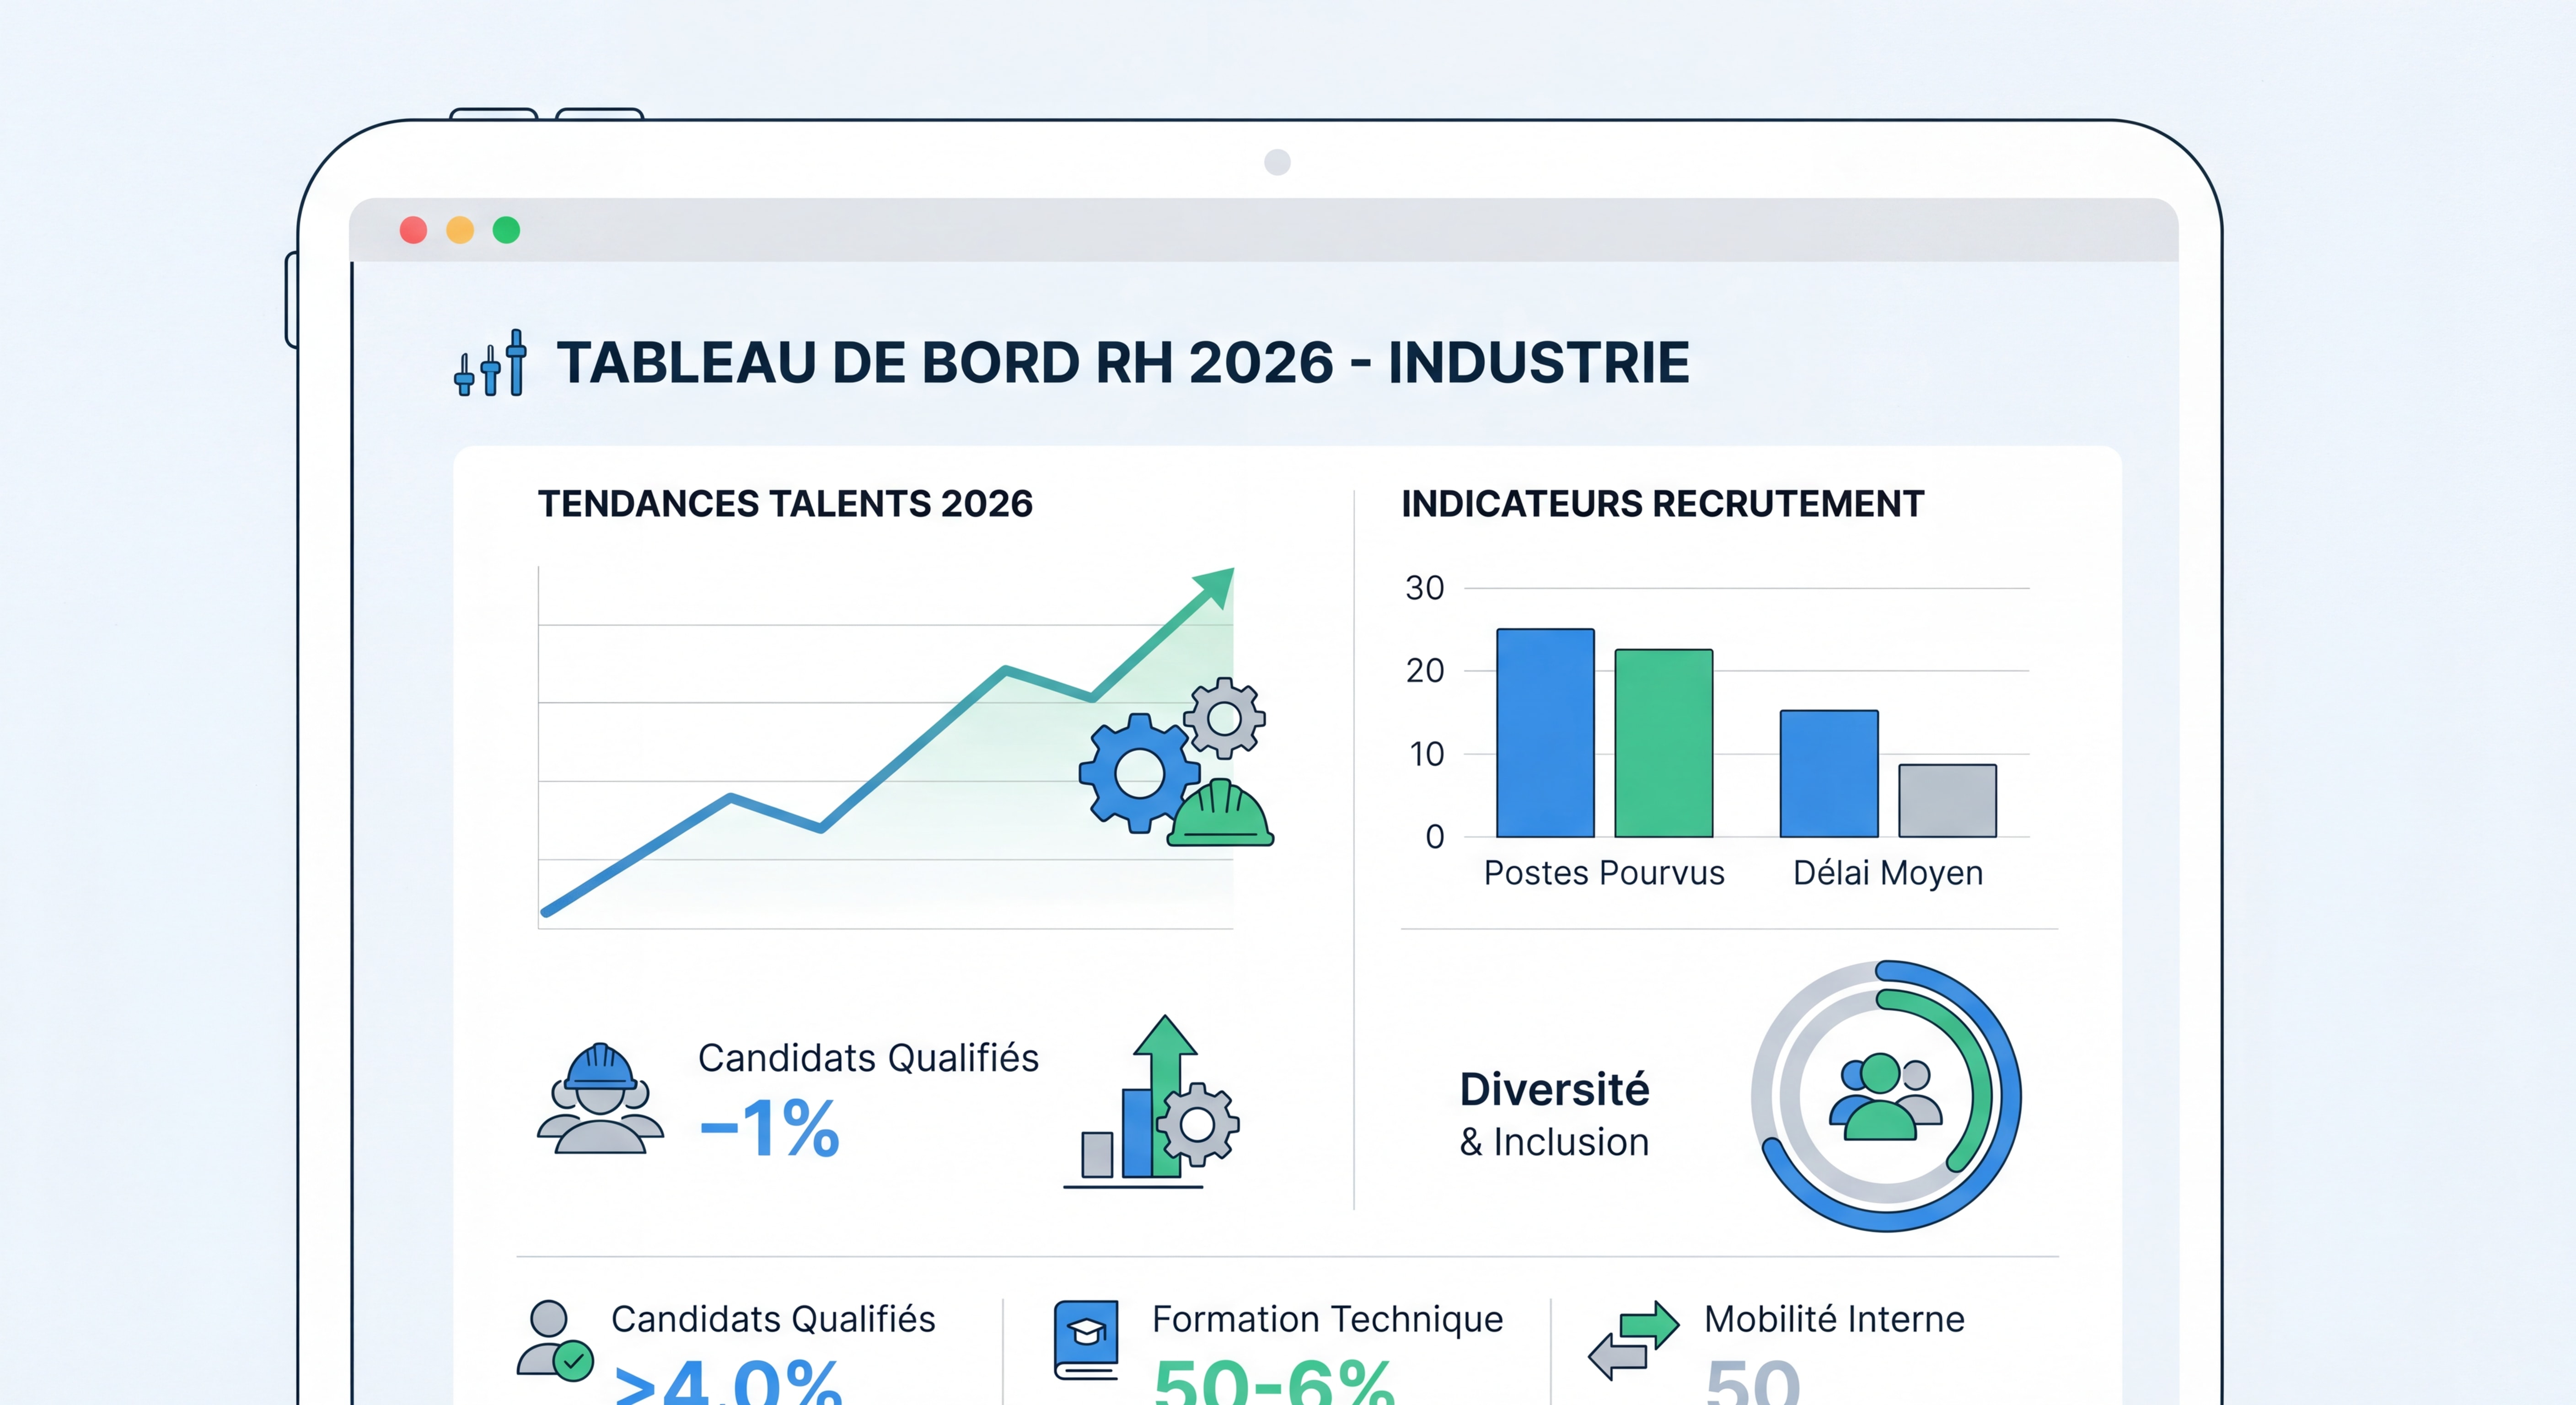Click the Postes Pourvus axis label
2576x1405 pixels.
tap(1604, 873)
